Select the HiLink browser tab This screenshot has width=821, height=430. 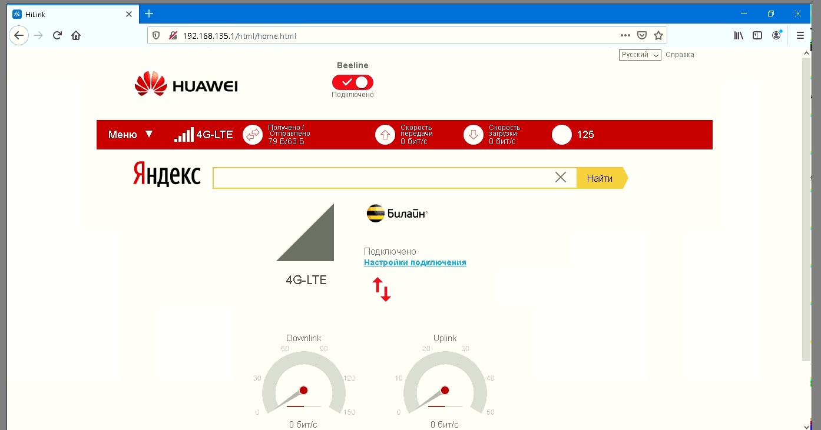[73, 14]
